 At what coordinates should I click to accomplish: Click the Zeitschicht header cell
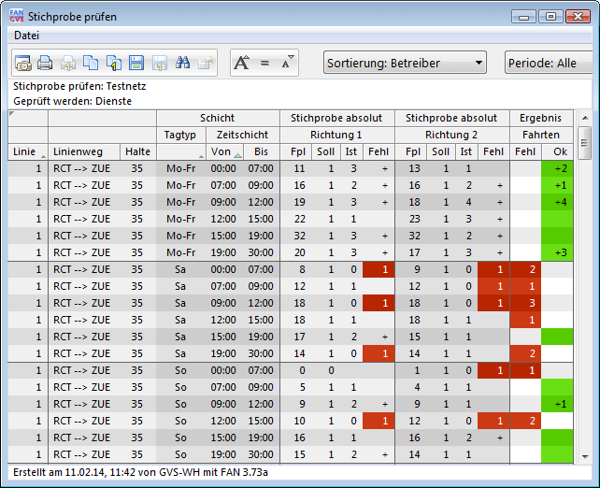tap(243, 135)
